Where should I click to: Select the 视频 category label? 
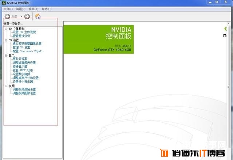(x=12, y=86)
